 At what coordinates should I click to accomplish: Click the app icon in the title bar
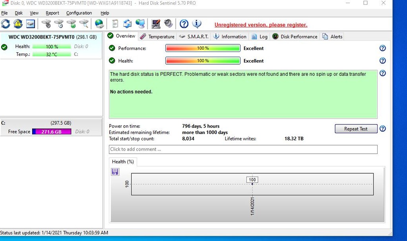coord(5,3)
